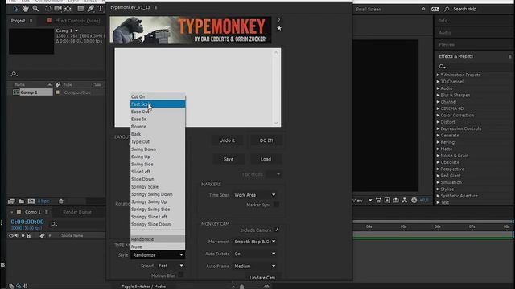Click the TypeMonkey star icon
Image resolution: width=515 pixels, height=289 pixels.
pyautogui.click(x=279, y=29)
